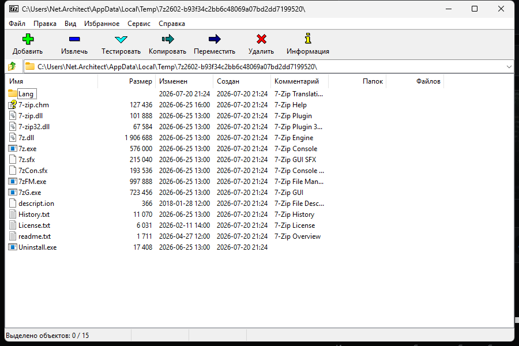Screen dimensions: 519x346
Task: Select the file name 7z.exe
Action: (28, 149)
